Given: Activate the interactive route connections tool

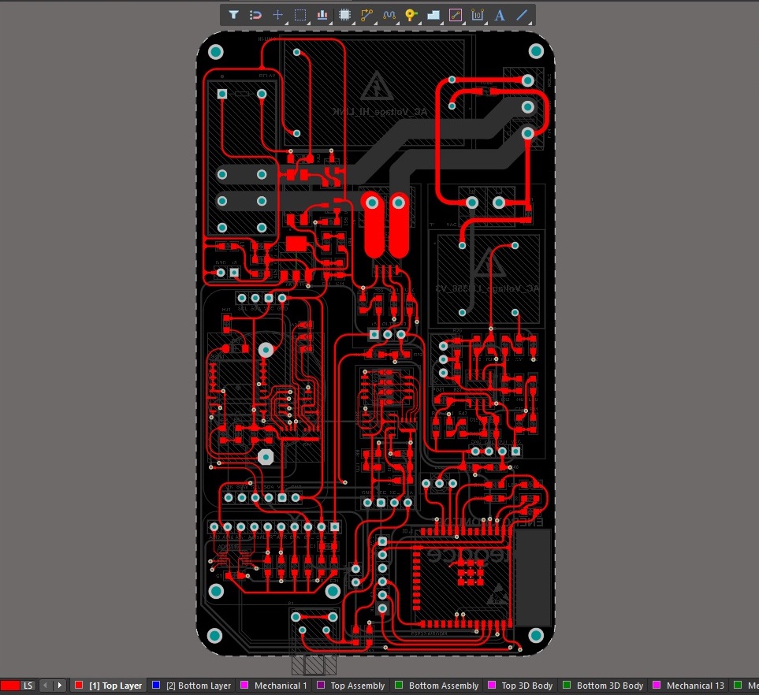Looking at the screenshot, I should click(366, 15).
